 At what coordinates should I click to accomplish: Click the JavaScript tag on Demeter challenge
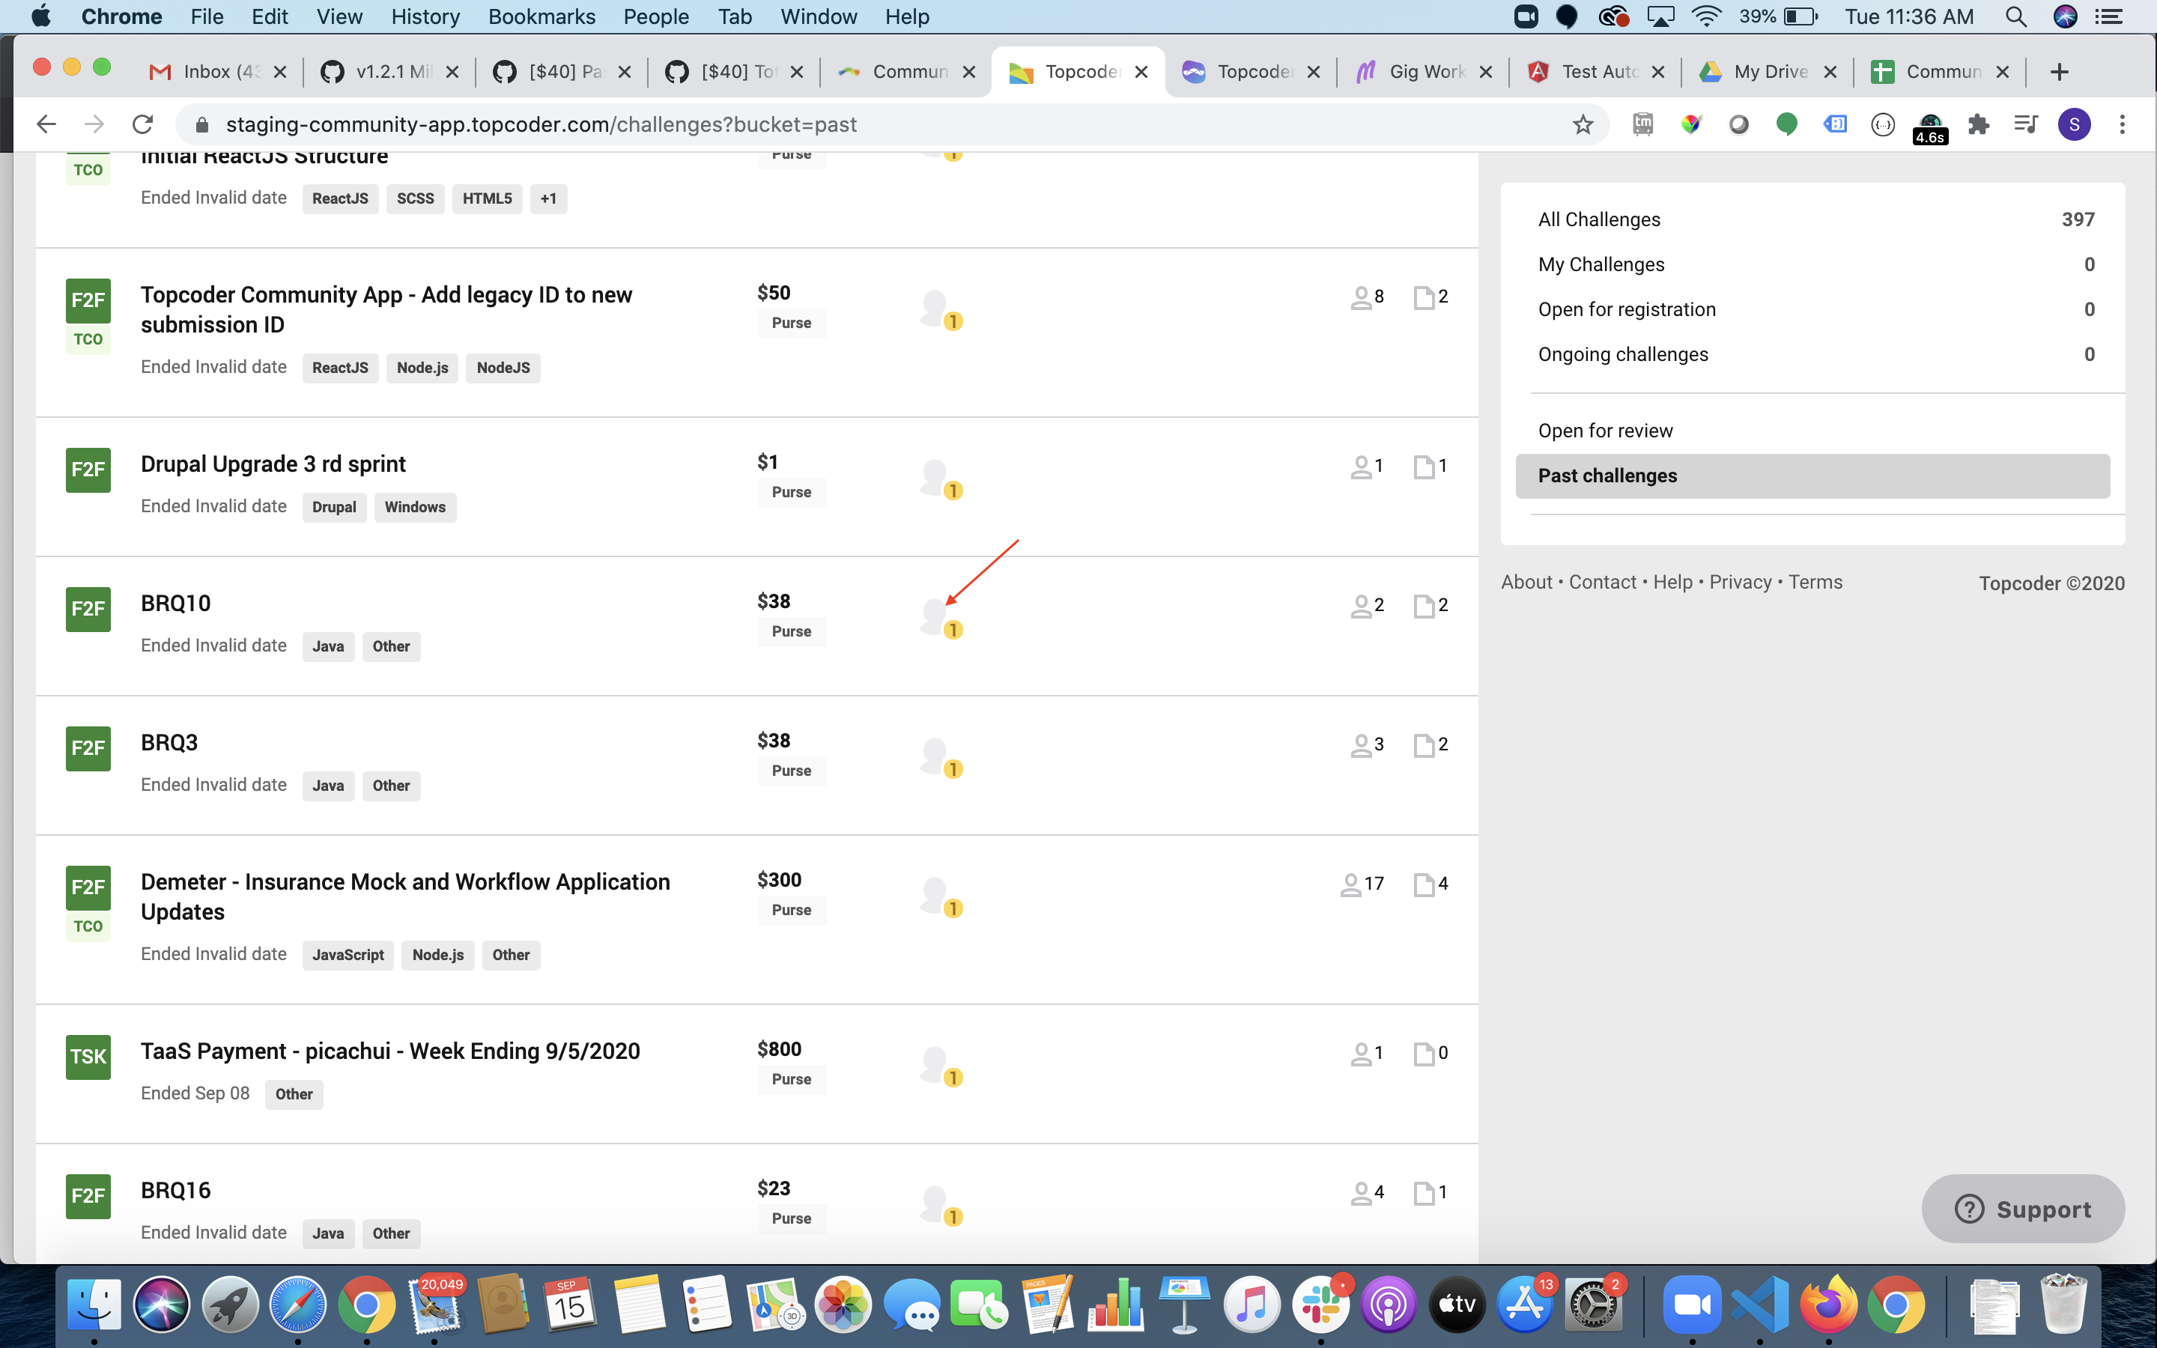348,955
